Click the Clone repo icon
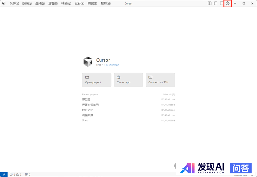257x177 pixels. coord(119,77)
